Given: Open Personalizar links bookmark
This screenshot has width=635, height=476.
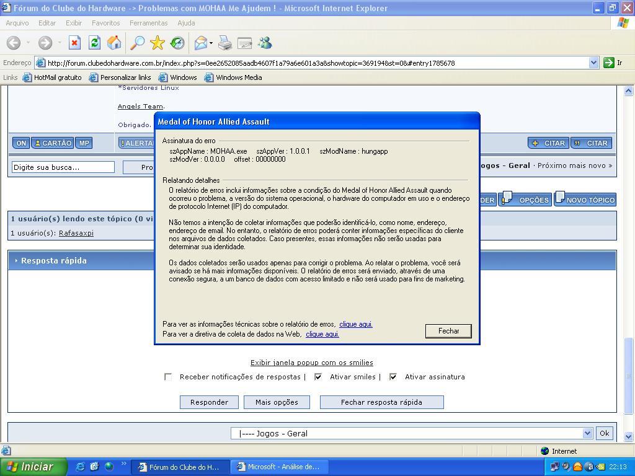Looking at the screenshot, I should point(120,77).
